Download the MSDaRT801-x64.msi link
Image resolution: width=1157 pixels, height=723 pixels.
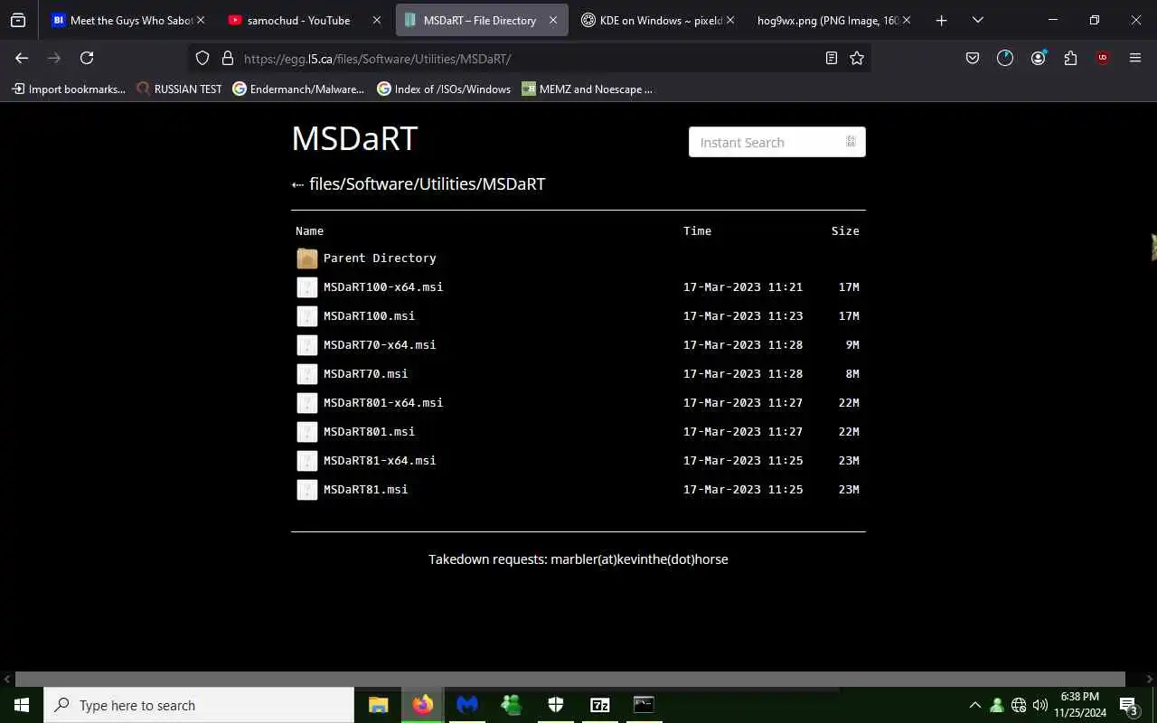(383, 403)
